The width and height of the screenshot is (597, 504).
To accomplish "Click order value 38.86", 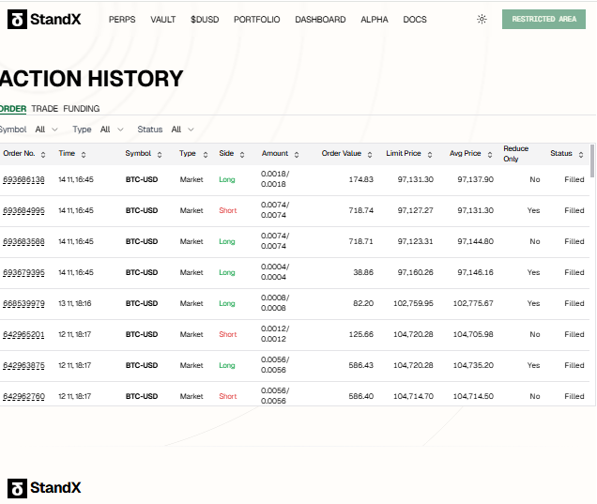I will 363,272.
